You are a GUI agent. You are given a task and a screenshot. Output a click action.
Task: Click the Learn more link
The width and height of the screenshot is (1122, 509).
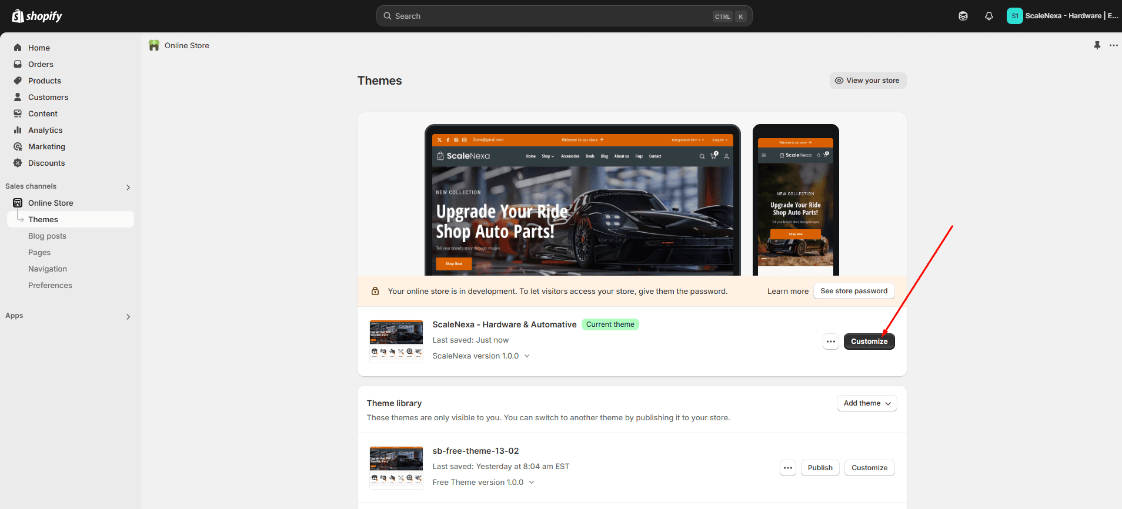[787, 291]
